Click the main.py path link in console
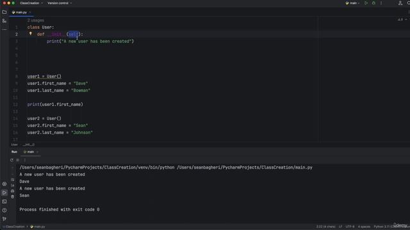The width and height of the screenshot is (410, 230). point(245,167)
